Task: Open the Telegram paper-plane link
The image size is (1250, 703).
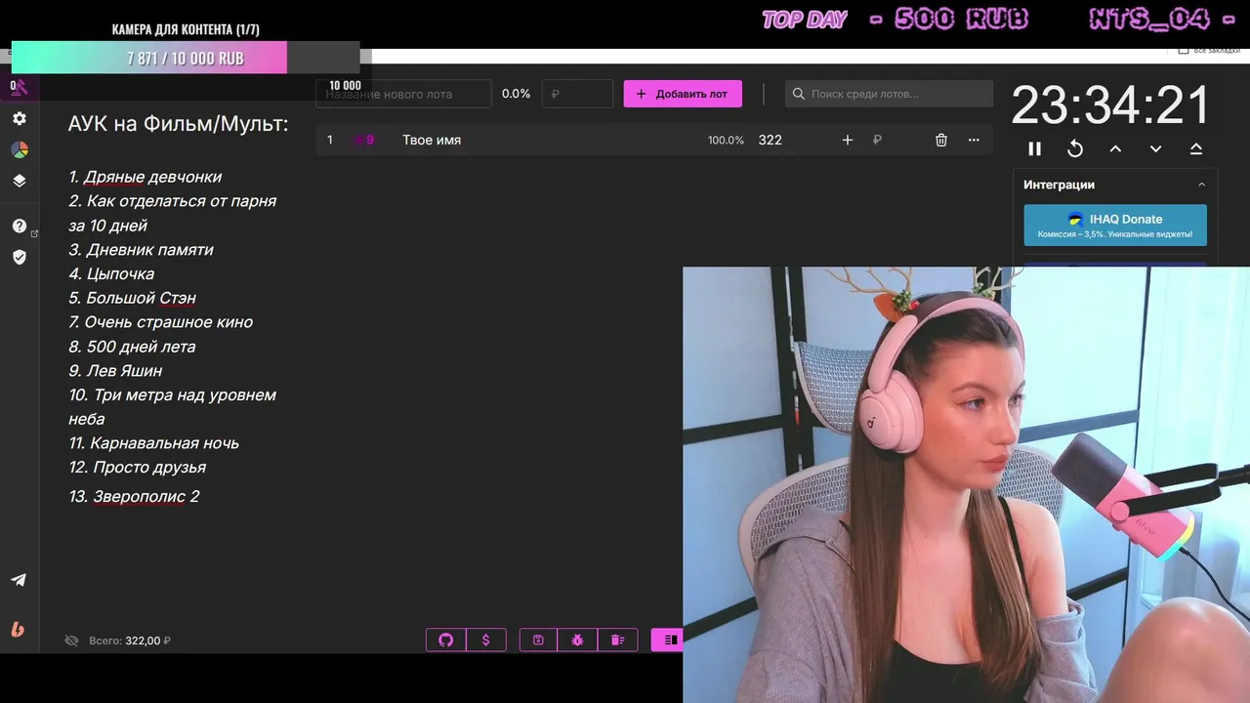Action: coord(19,580)
